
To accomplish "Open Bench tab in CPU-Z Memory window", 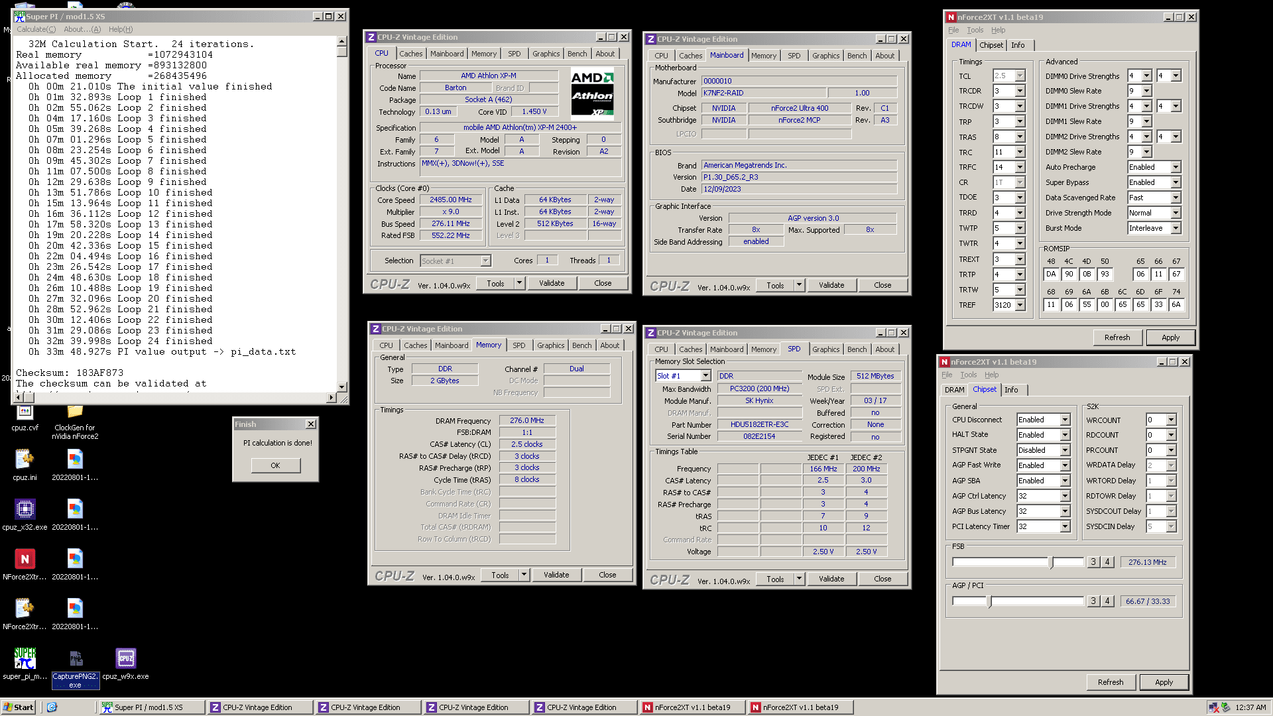I will pos(581,345).
